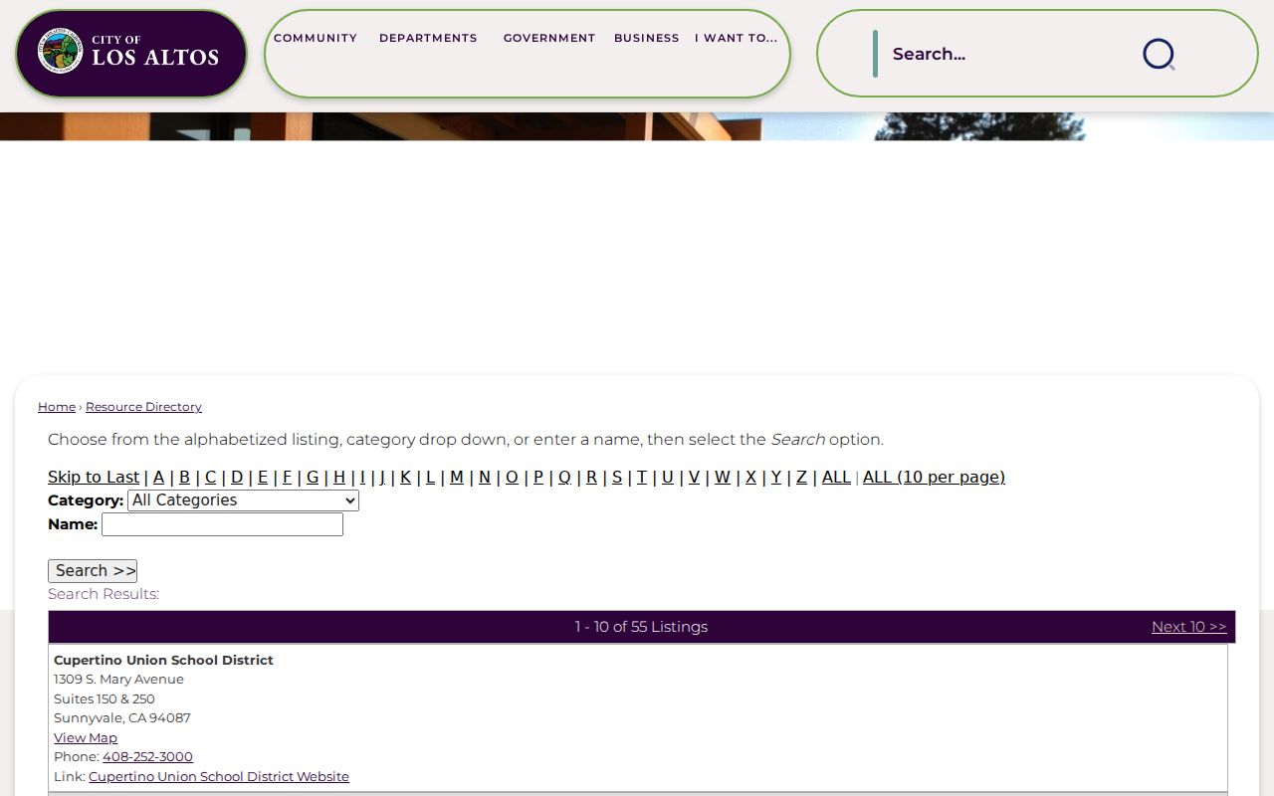Filter listings by letter Q
Screen dimensions: 1274x796
click(564, 478)
